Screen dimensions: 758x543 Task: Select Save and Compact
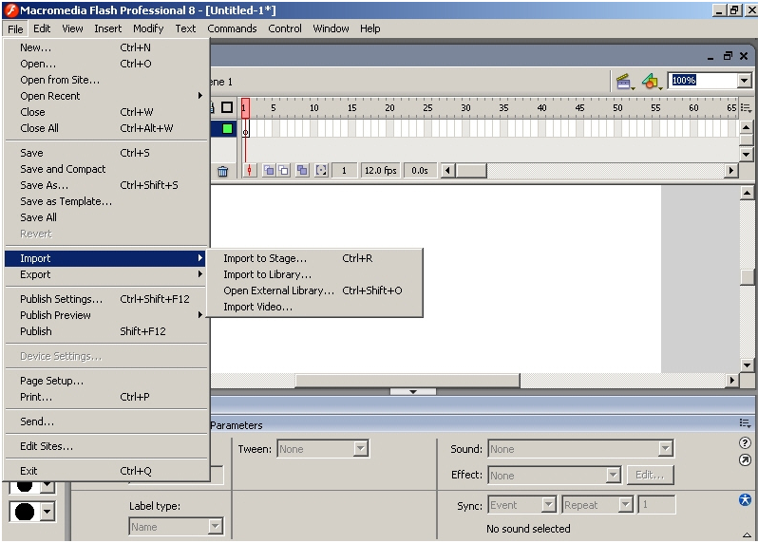click(105, 169)
